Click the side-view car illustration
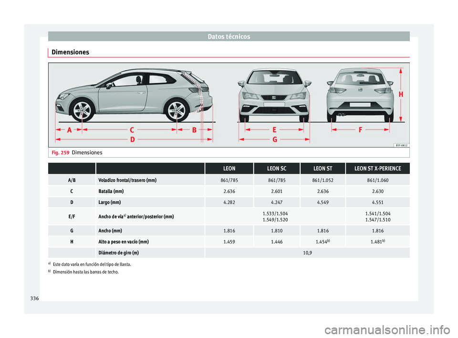This screenshot has height=338, width=458. pyautogui.click(x=134, y=95)
